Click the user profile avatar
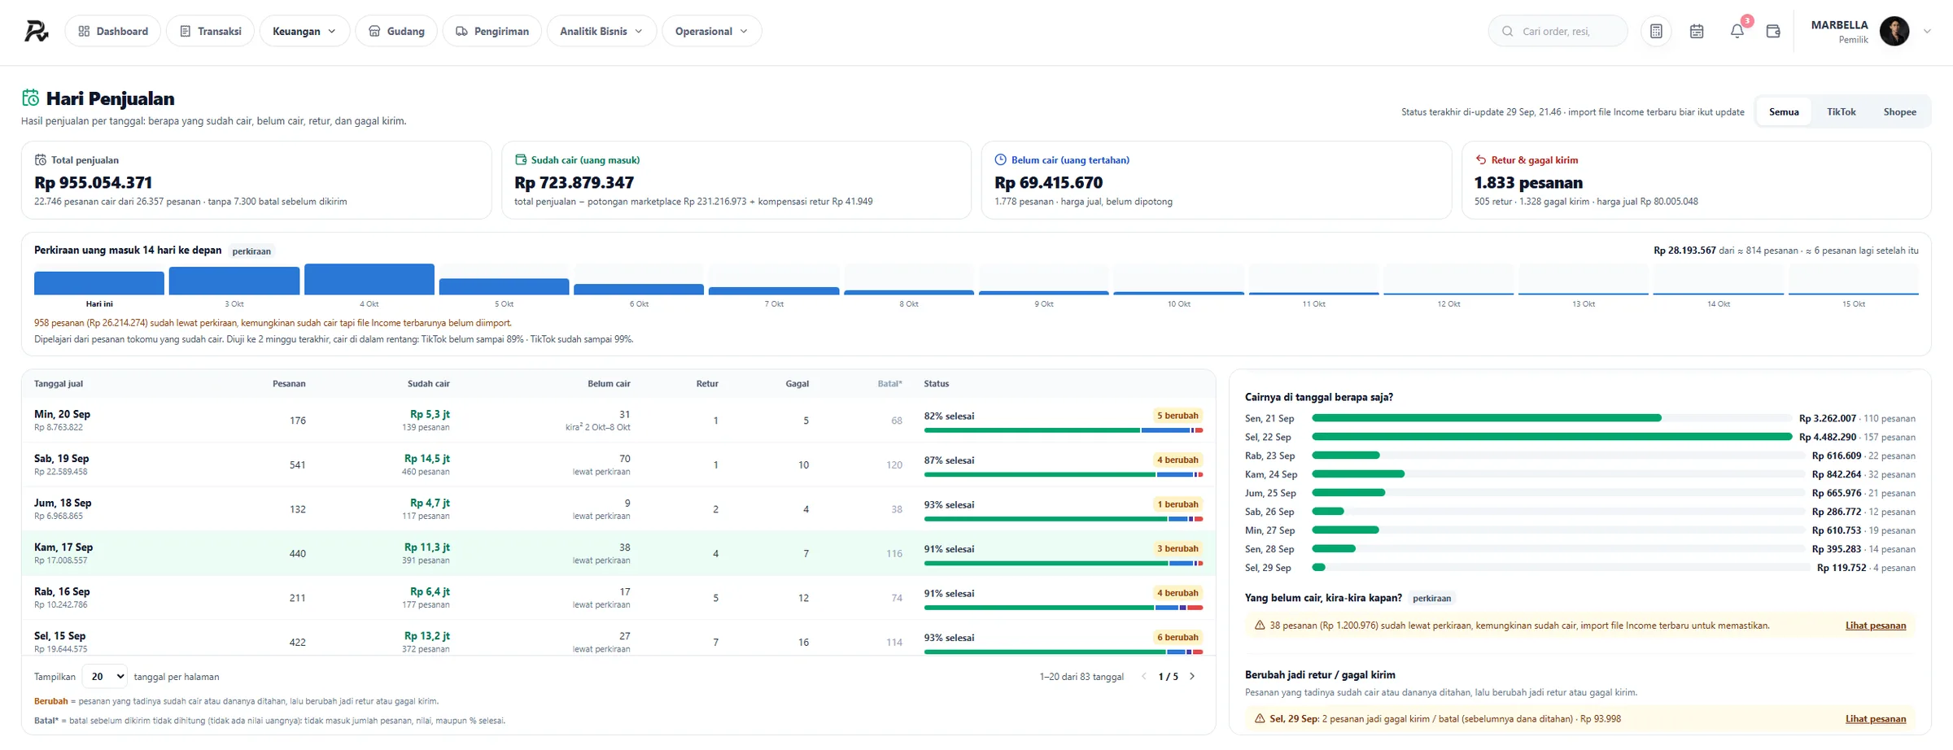1953x750 pixels. (1894, 31)
